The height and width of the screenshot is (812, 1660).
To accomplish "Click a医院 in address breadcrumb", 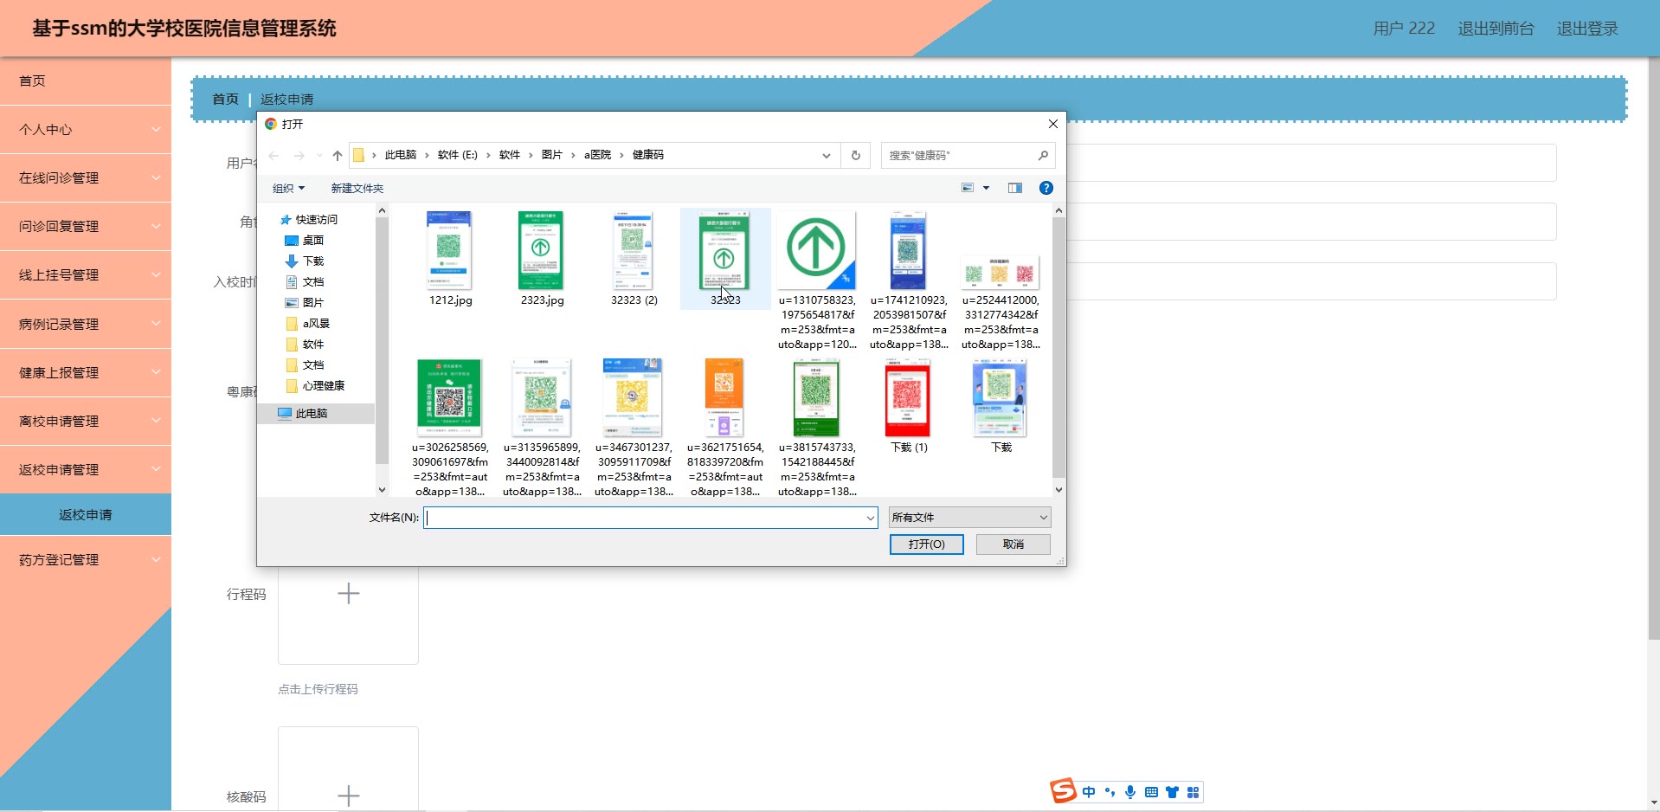I will point(597,155).
